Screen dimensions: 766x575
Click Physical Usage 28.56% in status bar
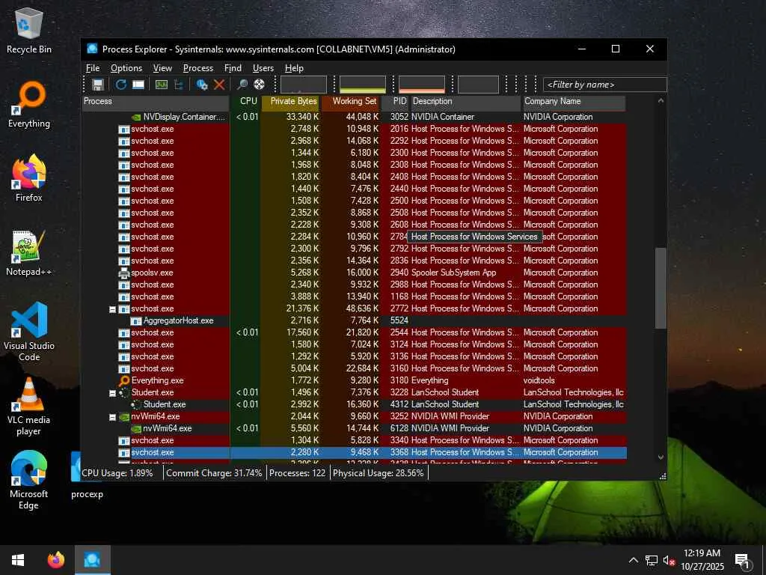click(378, 473)
